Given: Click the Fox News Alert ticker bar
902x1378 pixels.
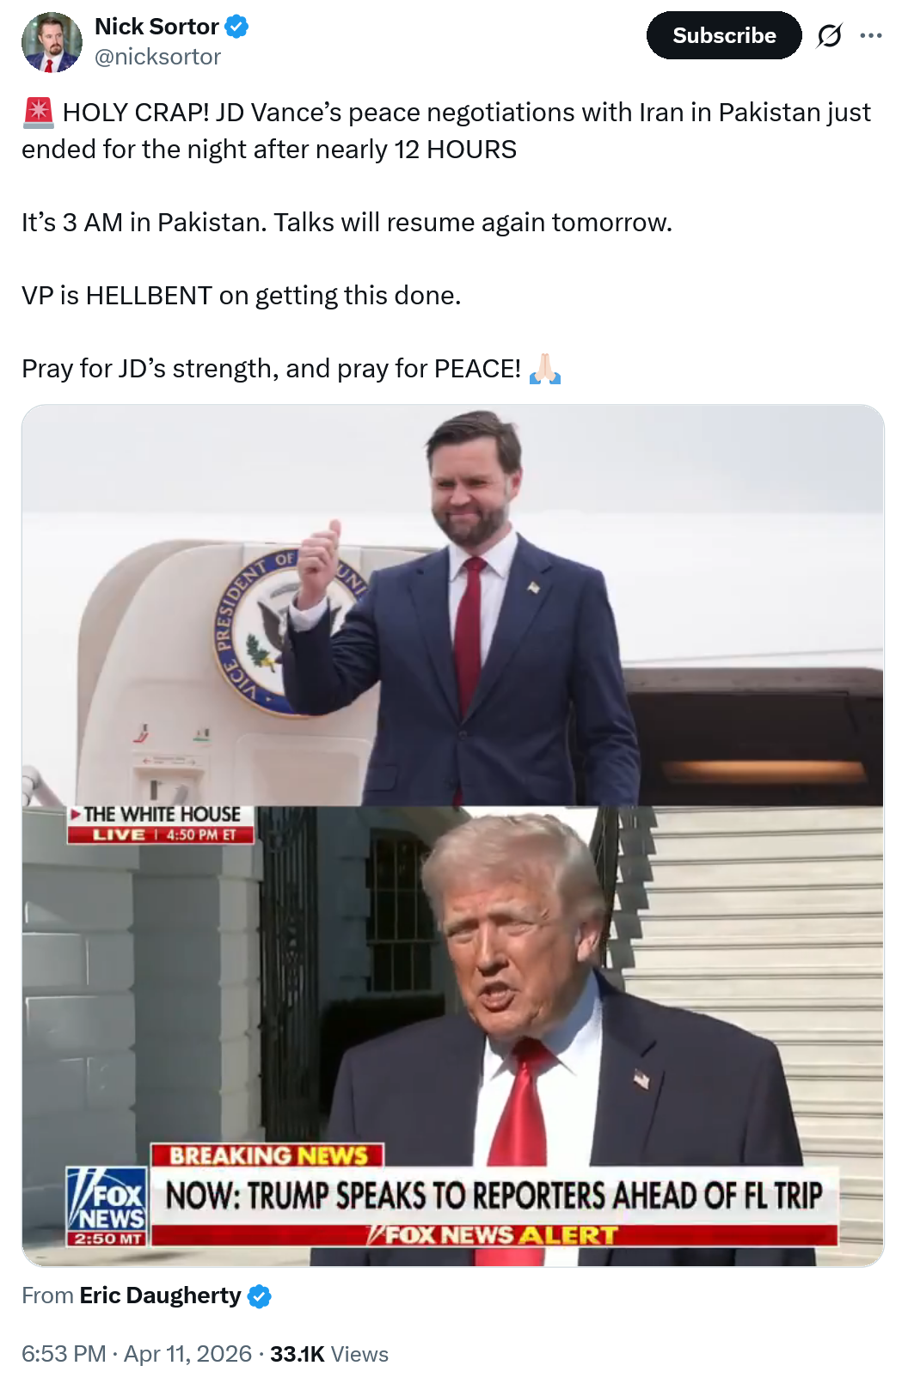Looking at the screenshot, I should tap(494, 1235).
